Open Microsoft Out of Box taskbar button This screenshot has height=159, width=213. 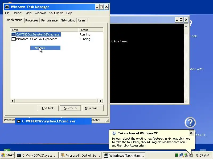click(81, 155)
